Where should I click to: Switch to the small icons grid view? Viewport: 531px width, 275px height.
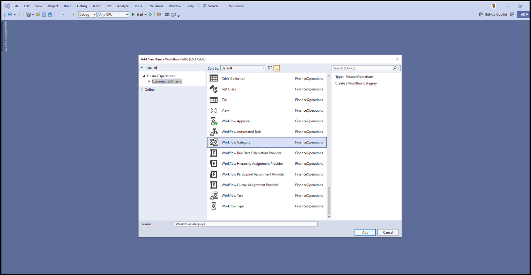click(x=270, y=68)
